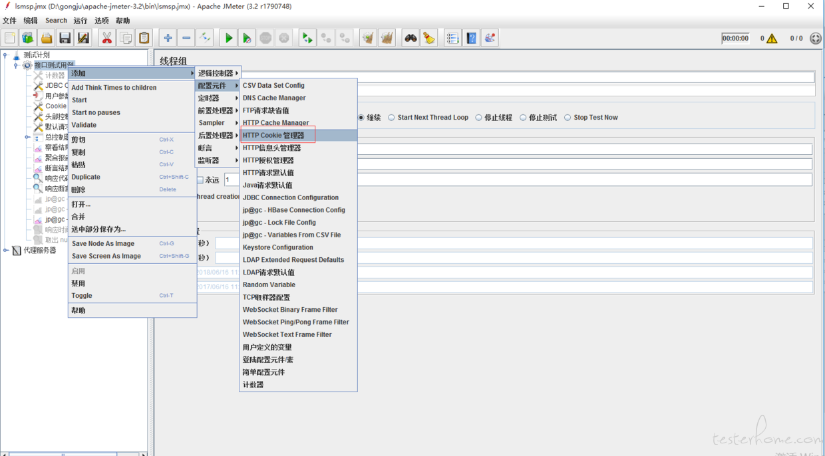Expand the 后置处理器 submenu

[218, 136]
